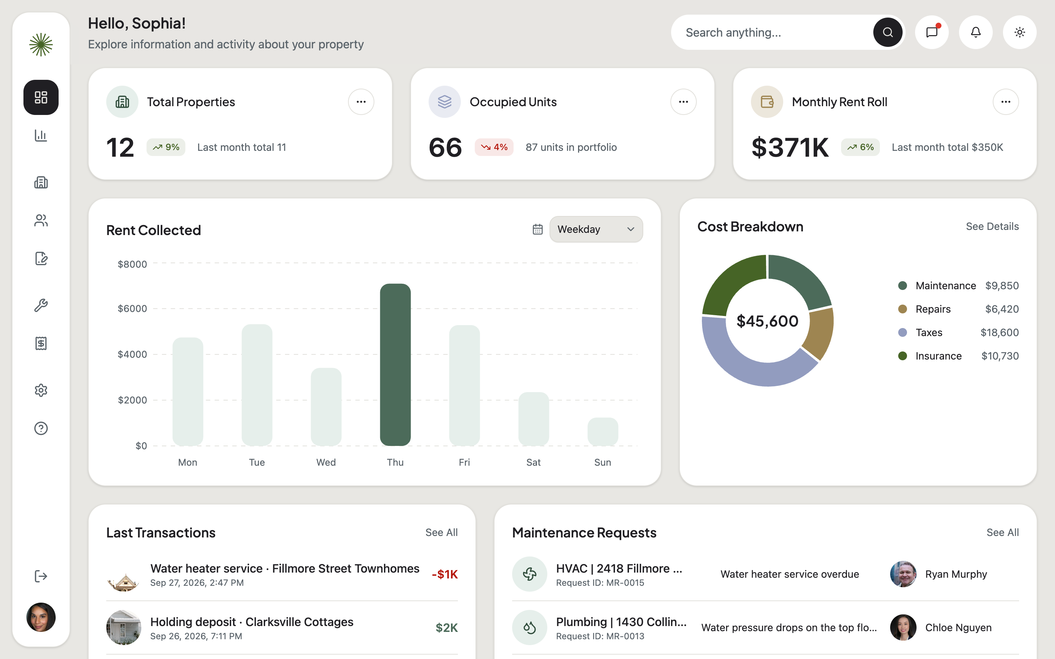Open the properties building icon in sidebar

pyautogui.click(x=41, y=182)
